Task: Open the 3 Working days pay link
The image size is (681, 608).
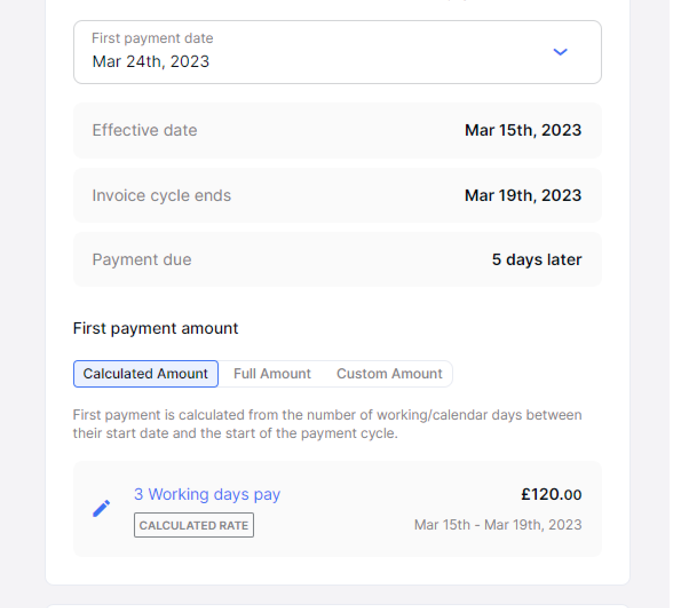Action: (207, 494)
